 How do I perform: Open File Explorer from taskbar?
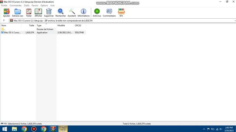(14, 129)
